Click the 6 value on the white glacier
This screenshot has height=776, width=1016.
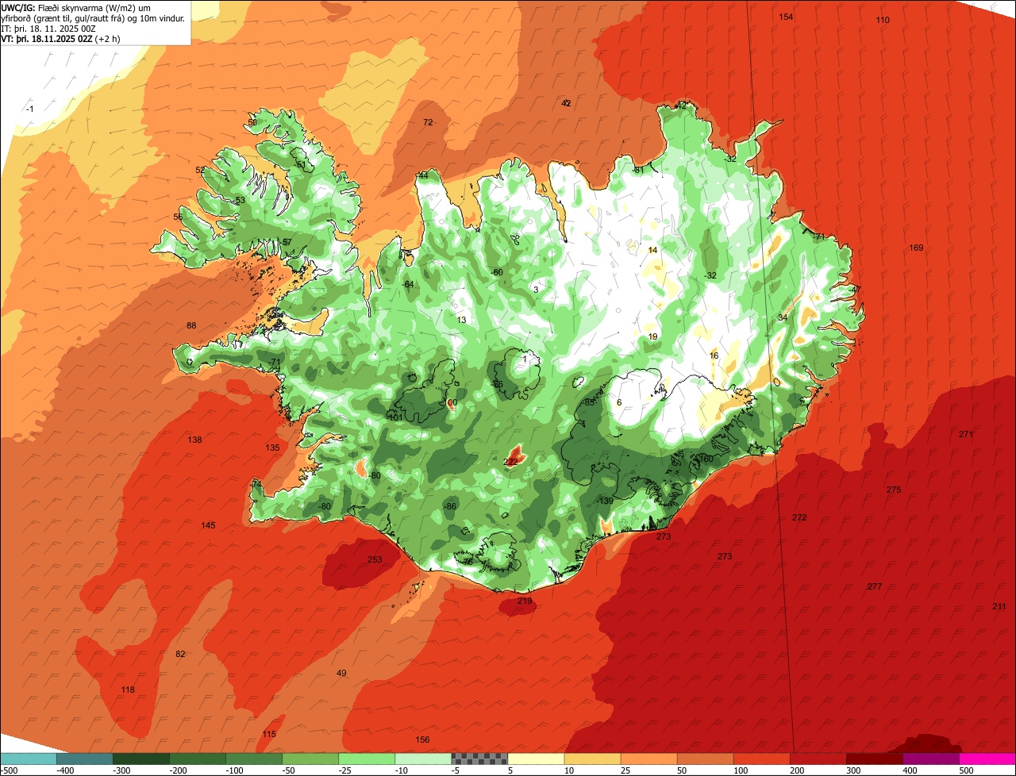coord(619,402)
